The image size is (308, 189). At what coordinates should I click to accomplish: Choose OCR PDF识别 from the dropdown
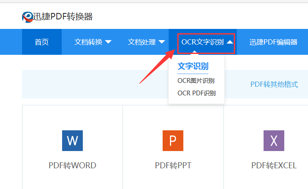point(196,93)
